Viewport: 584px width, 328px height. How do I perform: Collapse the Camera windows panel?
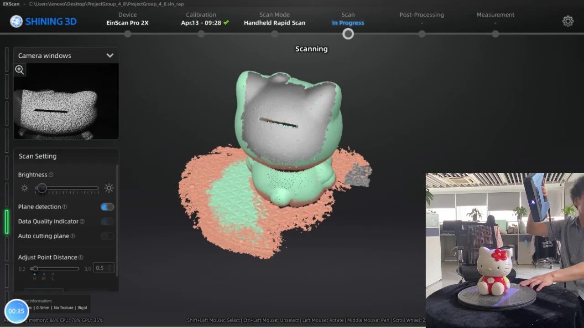(109, 55)
